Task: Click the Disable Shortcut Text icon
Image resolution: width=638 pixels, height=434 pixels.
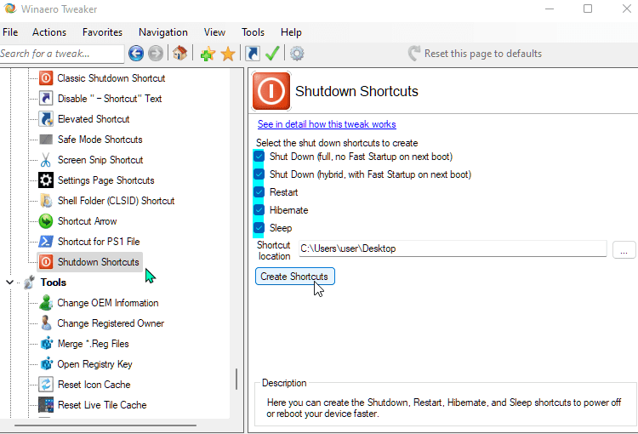Action: coord(46,99)
